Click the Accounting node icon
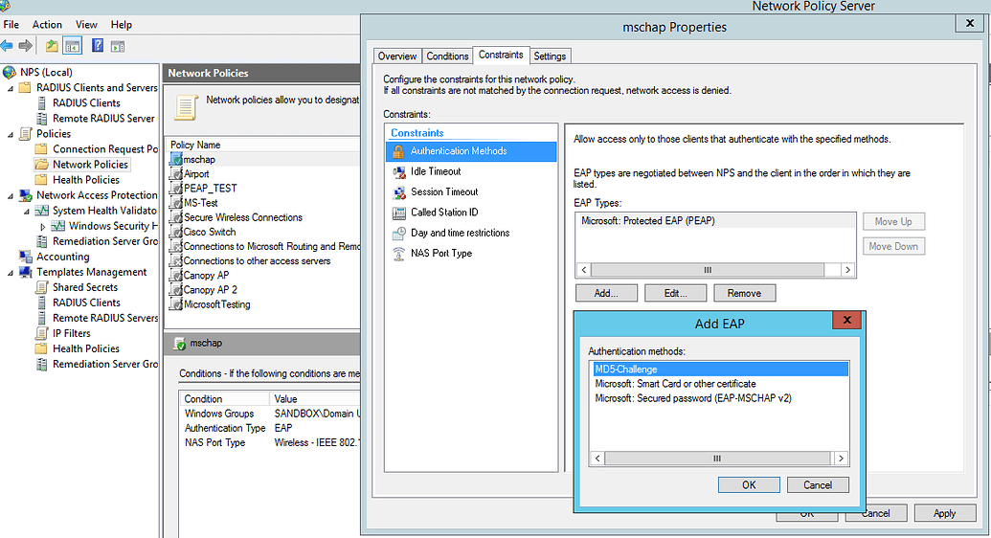991x538 pixels. (25, 257)
